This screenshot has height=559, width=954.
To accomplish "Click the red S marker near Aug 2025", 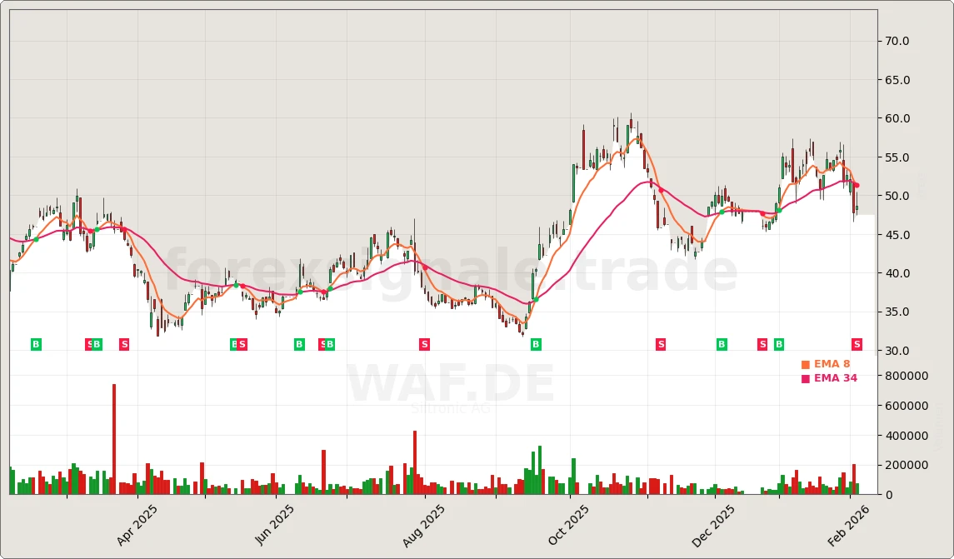I will pyautogui.click(x=424, y=343).
